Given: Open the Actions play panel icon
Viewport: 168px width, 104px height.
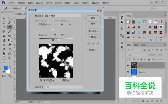Looking at the screenshot, I should tap(122, 22).
